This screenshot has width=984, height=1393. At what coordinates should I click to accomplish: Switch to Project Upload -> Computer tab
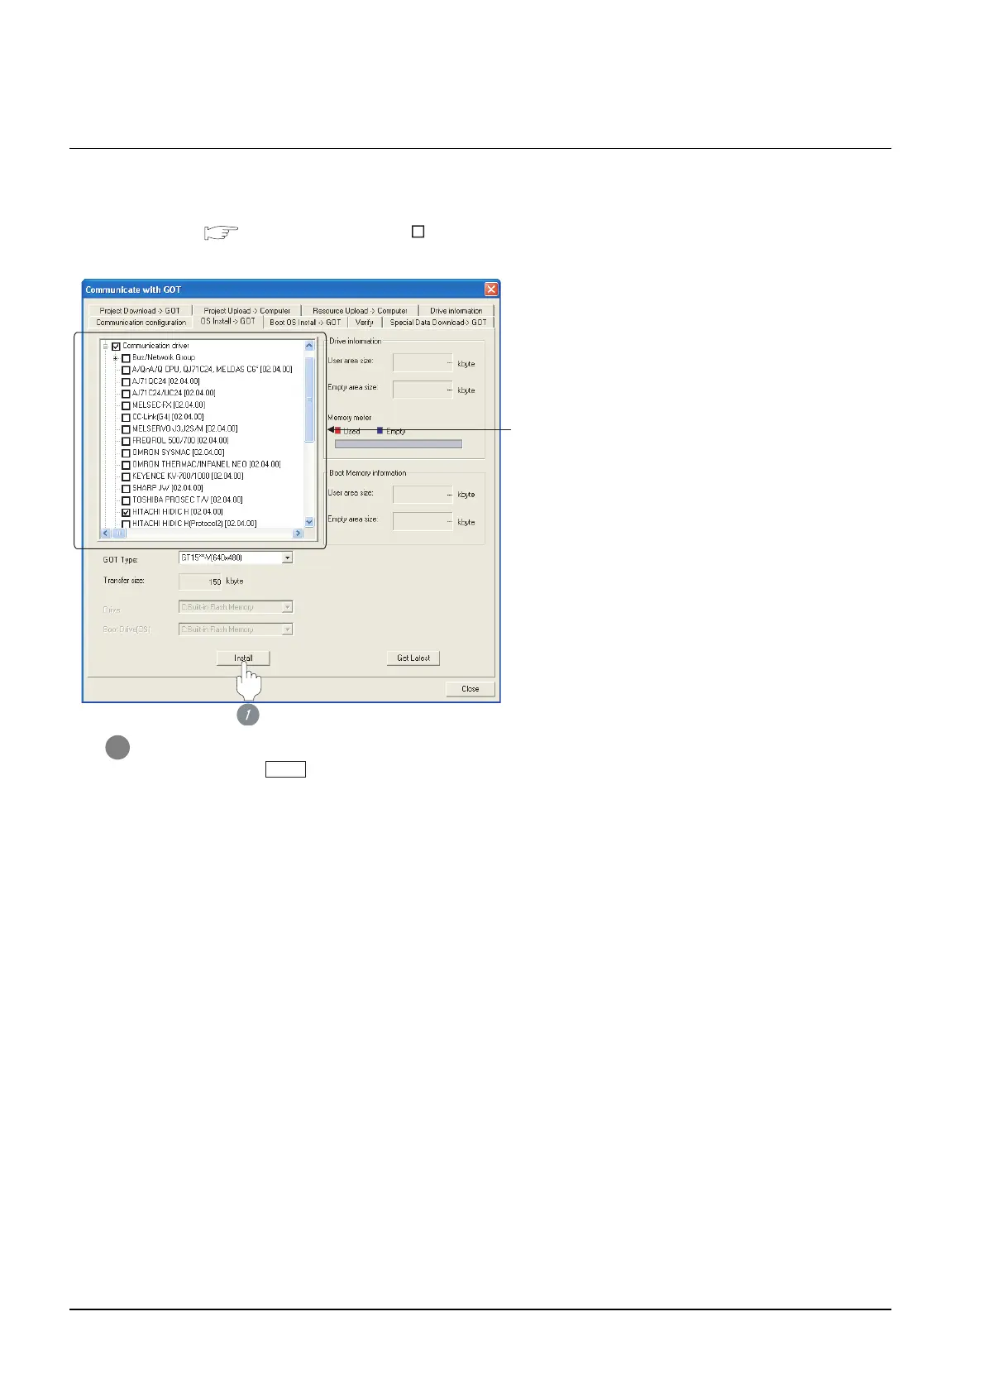coord(246,311)
